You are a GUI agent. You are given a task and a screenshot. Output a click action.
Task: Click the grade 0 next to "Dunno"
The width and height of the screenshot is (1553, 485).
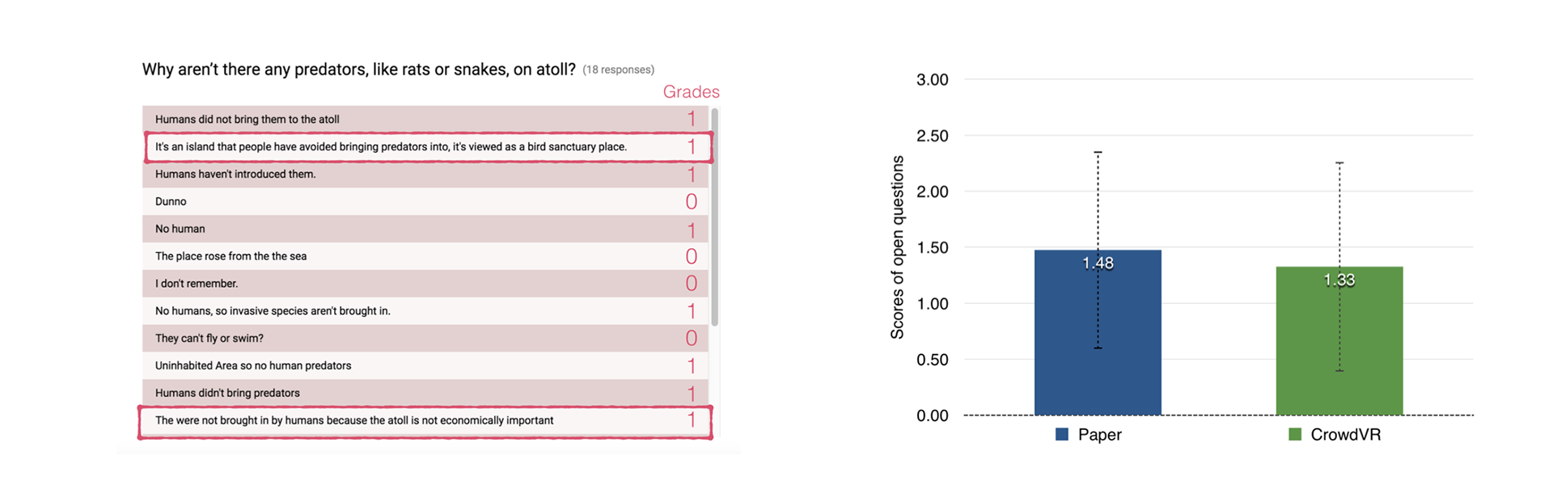pos(691,202)
